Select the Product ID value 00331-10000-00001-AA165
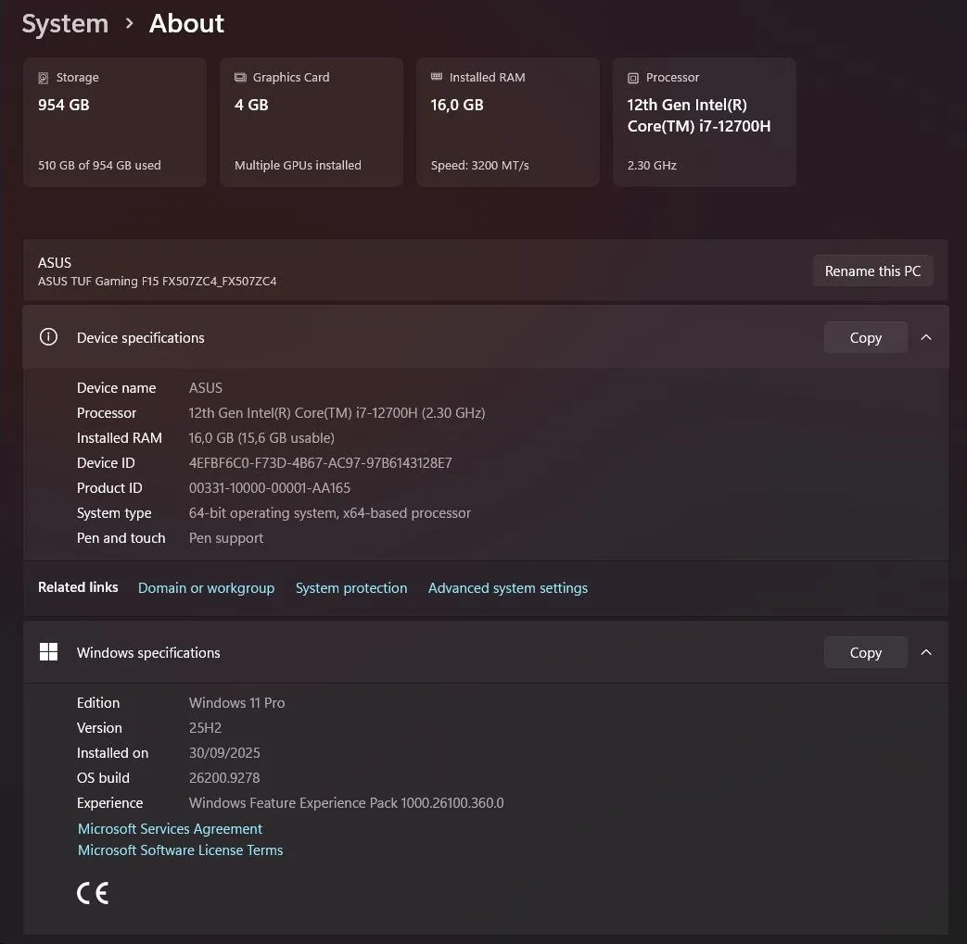Image resolution: width=967 pixels, height=944 pixels. click(270, 488)
